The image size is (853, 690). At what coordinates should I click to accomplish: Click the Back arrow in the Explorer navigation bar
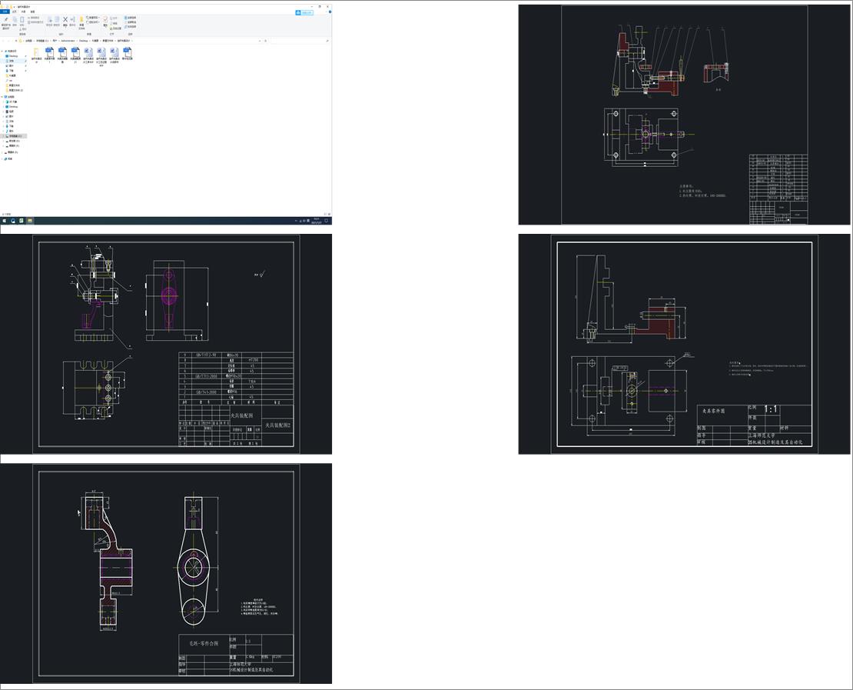3,41
